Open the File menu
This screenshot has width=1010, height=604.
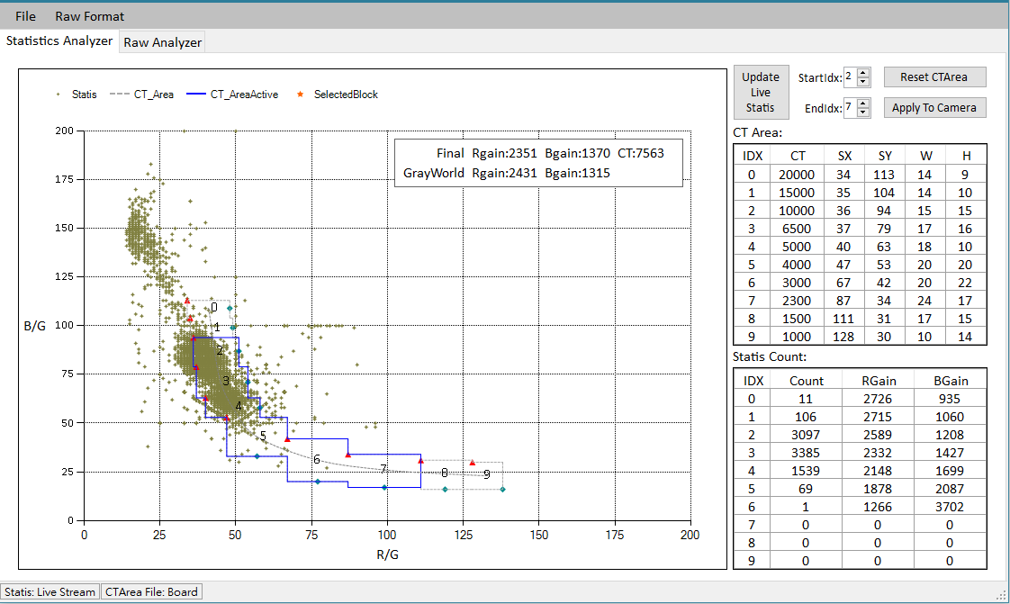(x=26, y=16)
